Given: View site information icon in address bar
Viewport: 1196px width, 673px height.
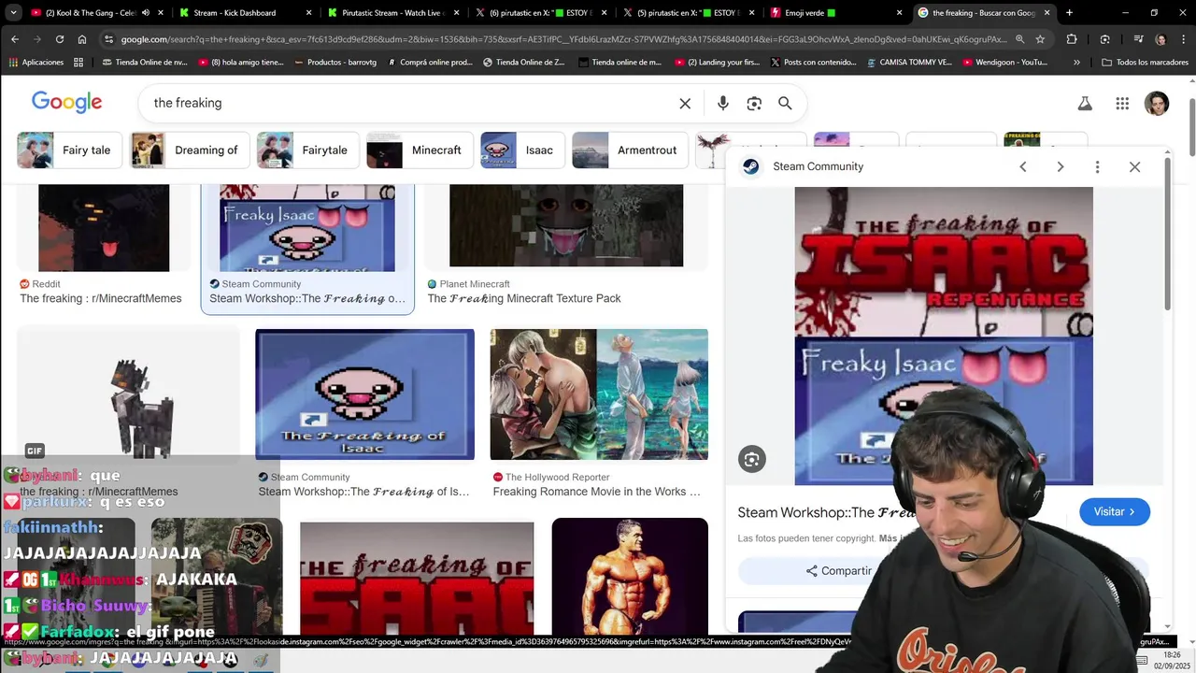Looking at the screenshot, I should pos(109,39).
